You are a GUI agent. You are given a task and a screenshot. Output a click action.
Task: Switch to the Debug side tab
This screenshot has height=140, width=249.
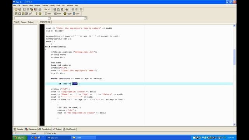(x=31, y=22)
